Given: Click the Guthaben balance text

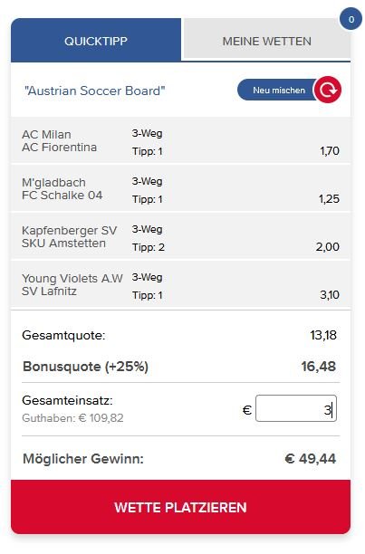Looking at the screenshot, I should 72,418.
